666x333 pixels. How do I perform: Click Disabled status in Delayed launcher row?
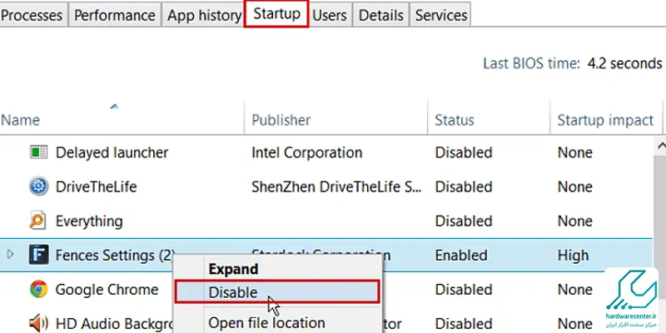coord(464,152)
